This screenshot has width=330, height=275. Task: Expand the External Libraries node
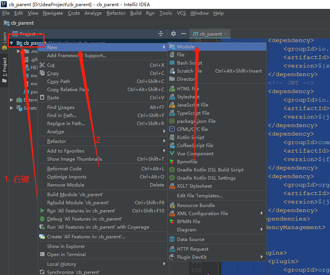coord(12,100)
